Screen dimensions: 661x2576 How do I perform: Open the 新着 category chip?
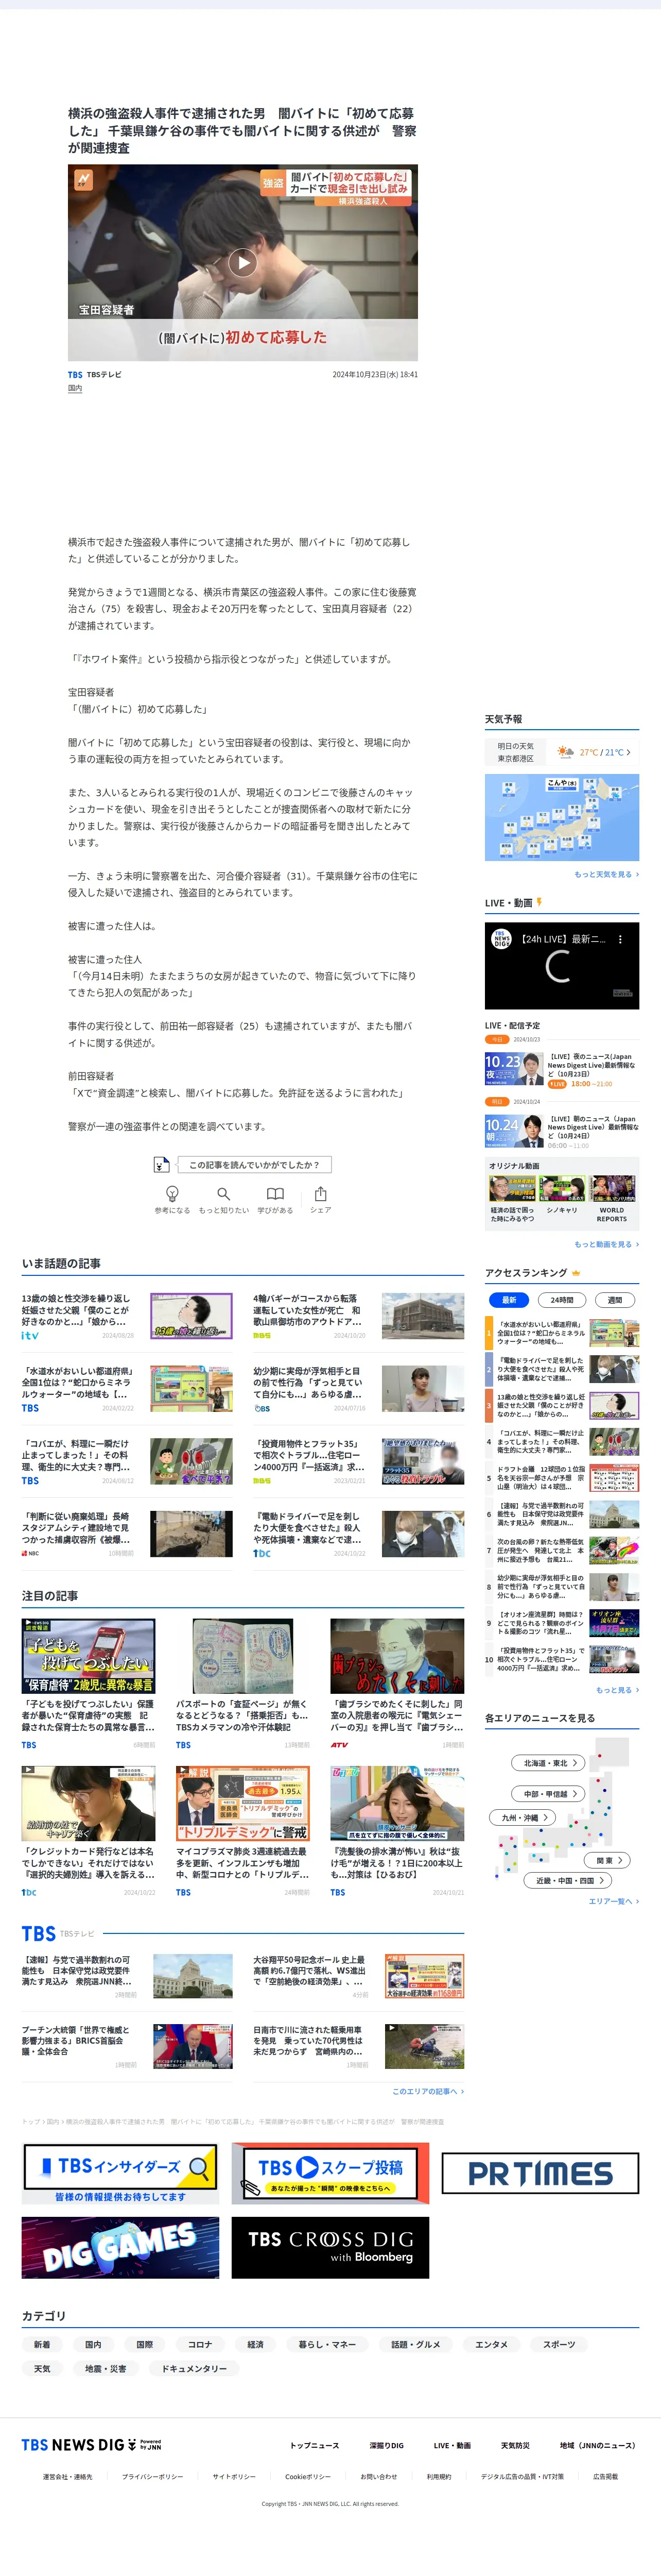[x=42, y=2344]
